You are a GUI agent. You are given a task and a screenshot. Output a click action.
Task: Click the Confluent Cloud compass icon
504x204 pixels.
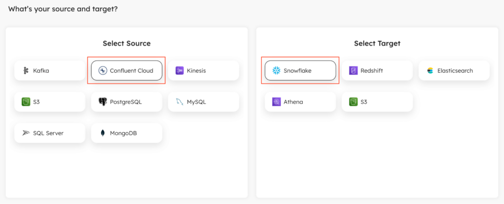(x=102, y=70)
